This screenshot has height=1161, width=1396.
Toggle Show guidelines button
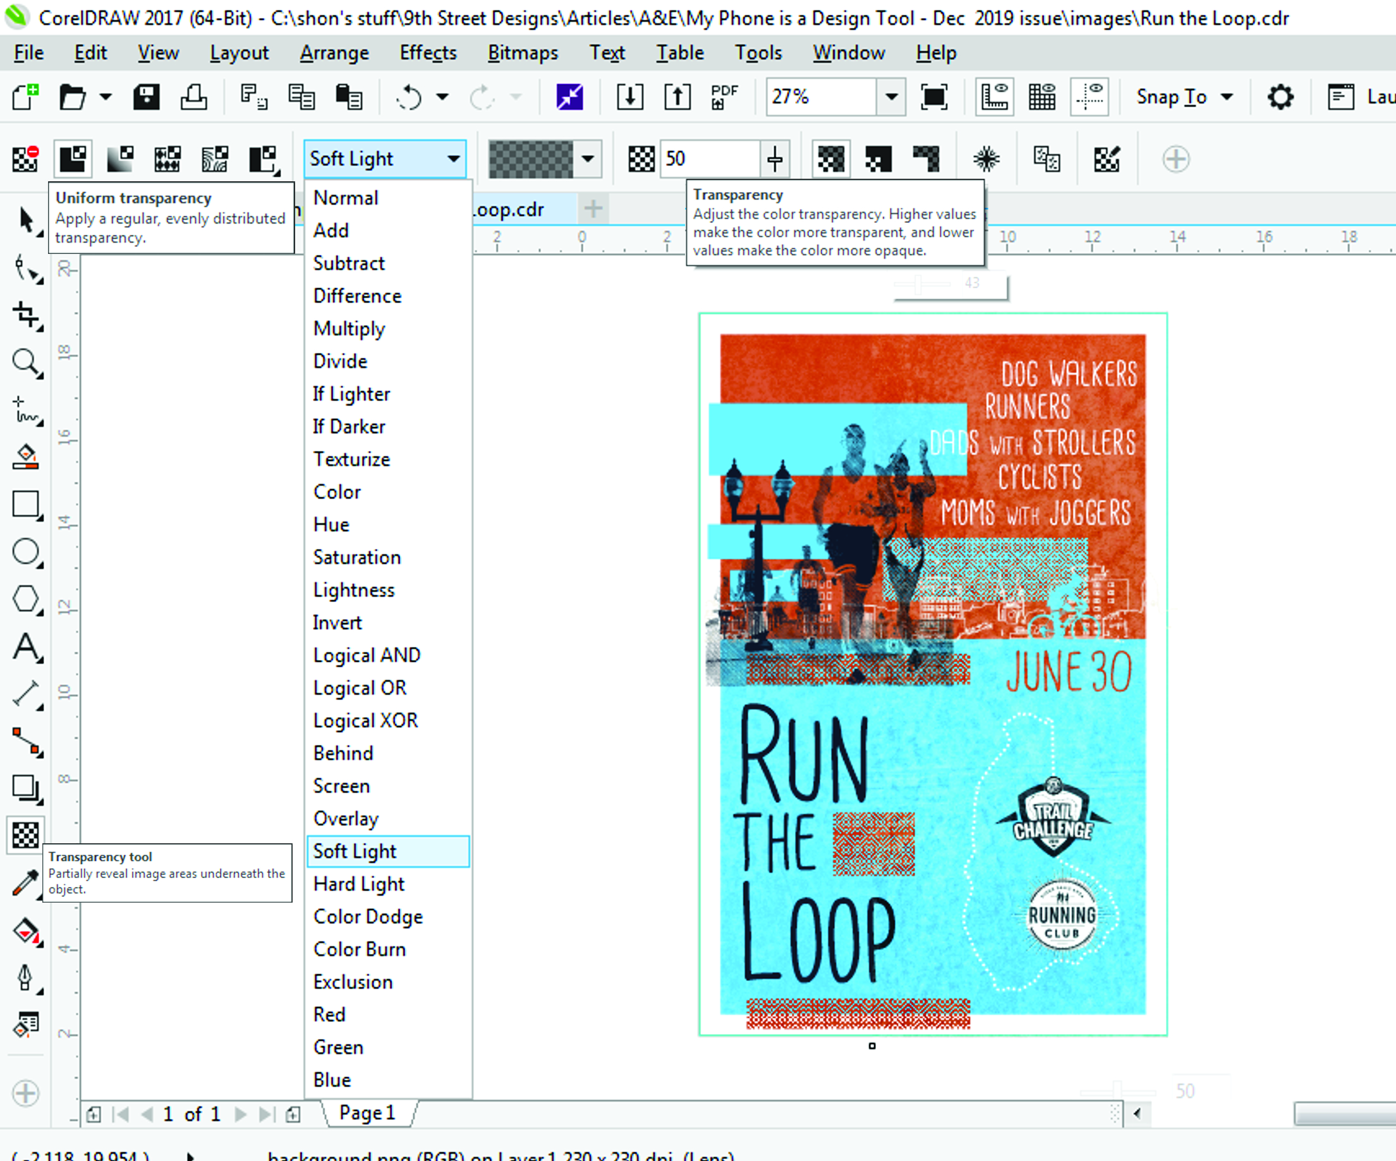coord(1089,97)
